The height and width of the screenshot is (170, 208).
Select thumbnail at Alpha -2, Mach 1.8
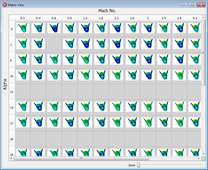click(x=101, y=28)
